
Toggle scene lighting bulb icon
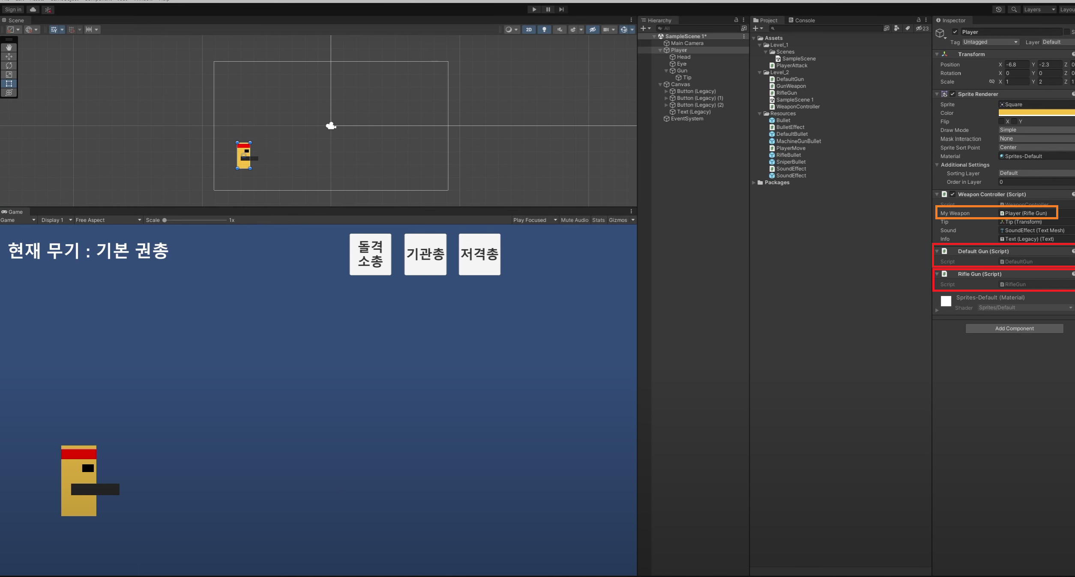544,30
